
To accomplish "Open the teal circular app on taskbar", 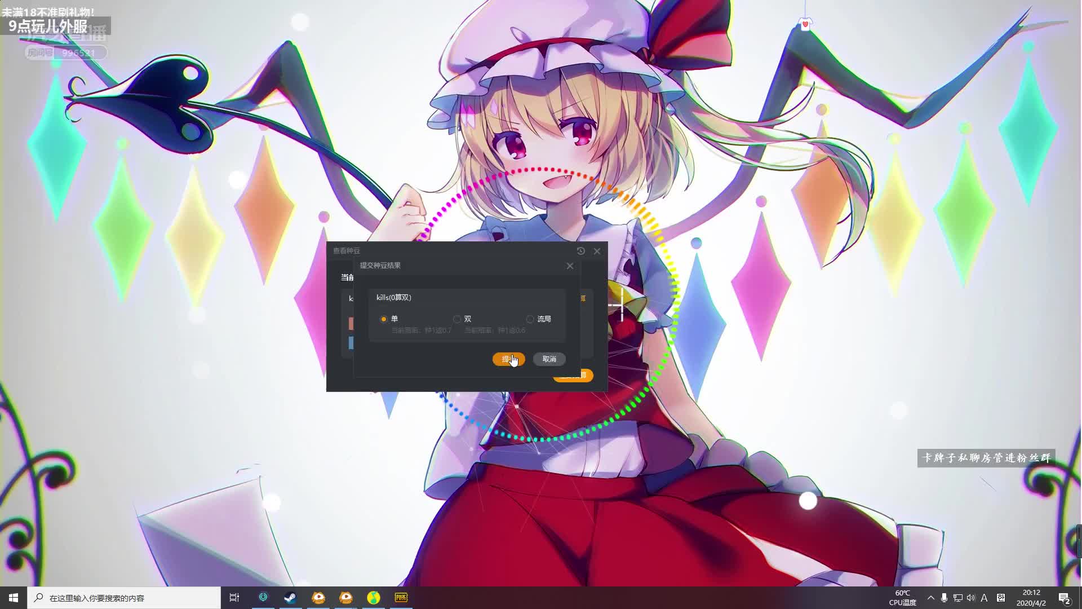I will [x=263, y=598].
